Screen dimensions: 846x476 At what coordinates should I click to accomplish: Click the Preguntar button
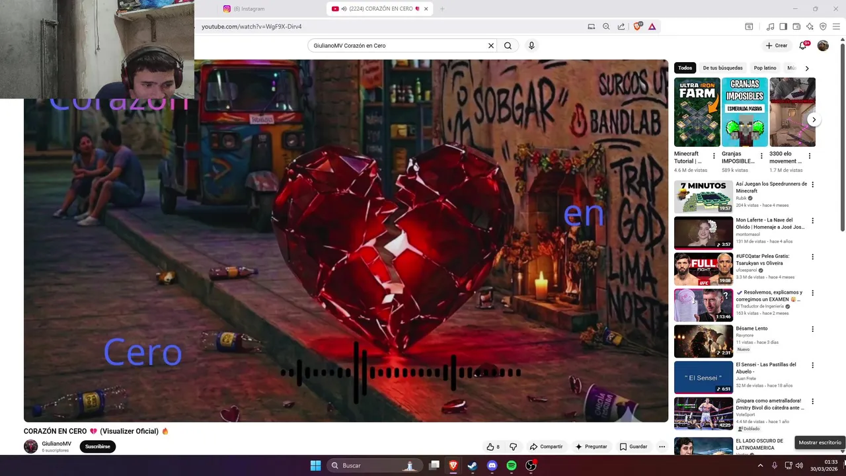coord(591,447)
